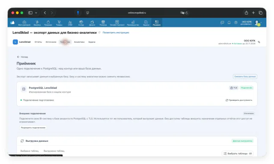274x164 pixels.
Task: Switch to the Источники tab
Action: [x=51, y=42]
